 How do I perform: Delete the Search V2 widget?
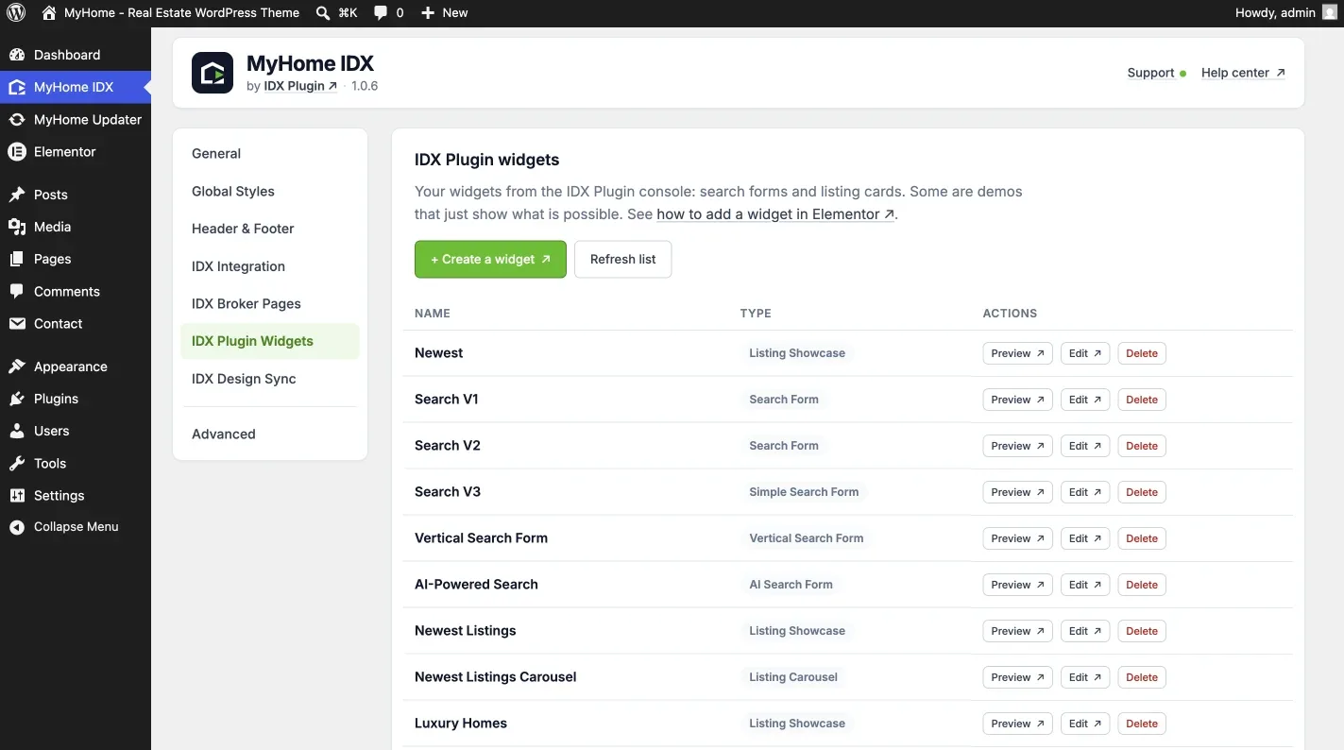click(x=1142, y=446)
